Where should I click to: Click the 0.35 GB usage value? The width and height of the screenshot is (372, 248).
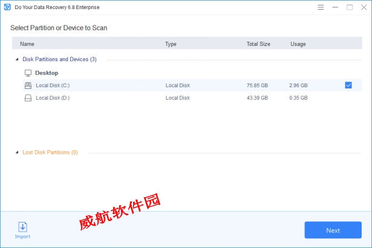pos(298,98)
